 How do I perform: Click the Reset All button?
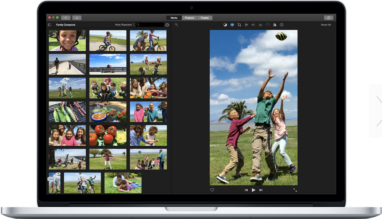coord(326,25)
